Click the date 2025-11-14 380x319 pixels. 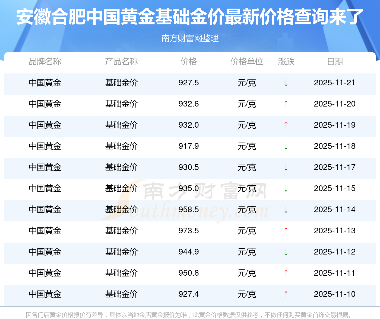[x=335, y=210]
